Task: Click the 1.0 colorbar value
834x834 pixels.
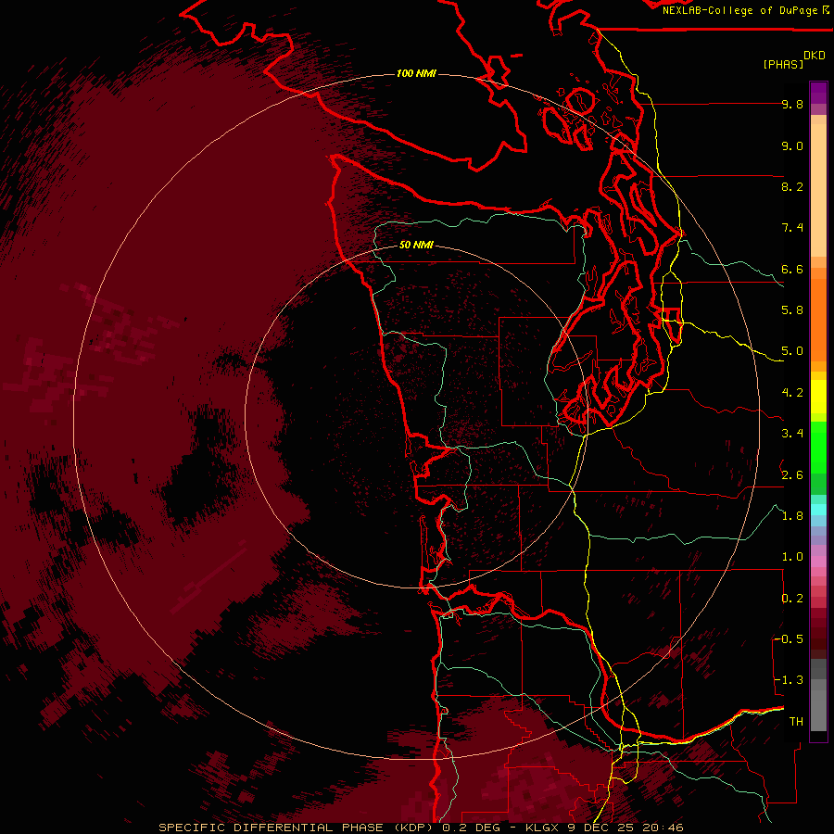Action: (x=792, y=557)
